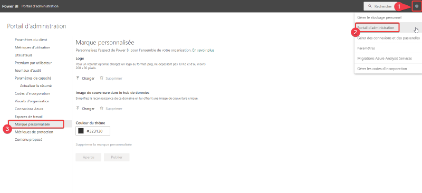Viewport: 422px width, 193px height.
Task: Select Gérer les codes d'incorporation
Action: tap(382, 69)
